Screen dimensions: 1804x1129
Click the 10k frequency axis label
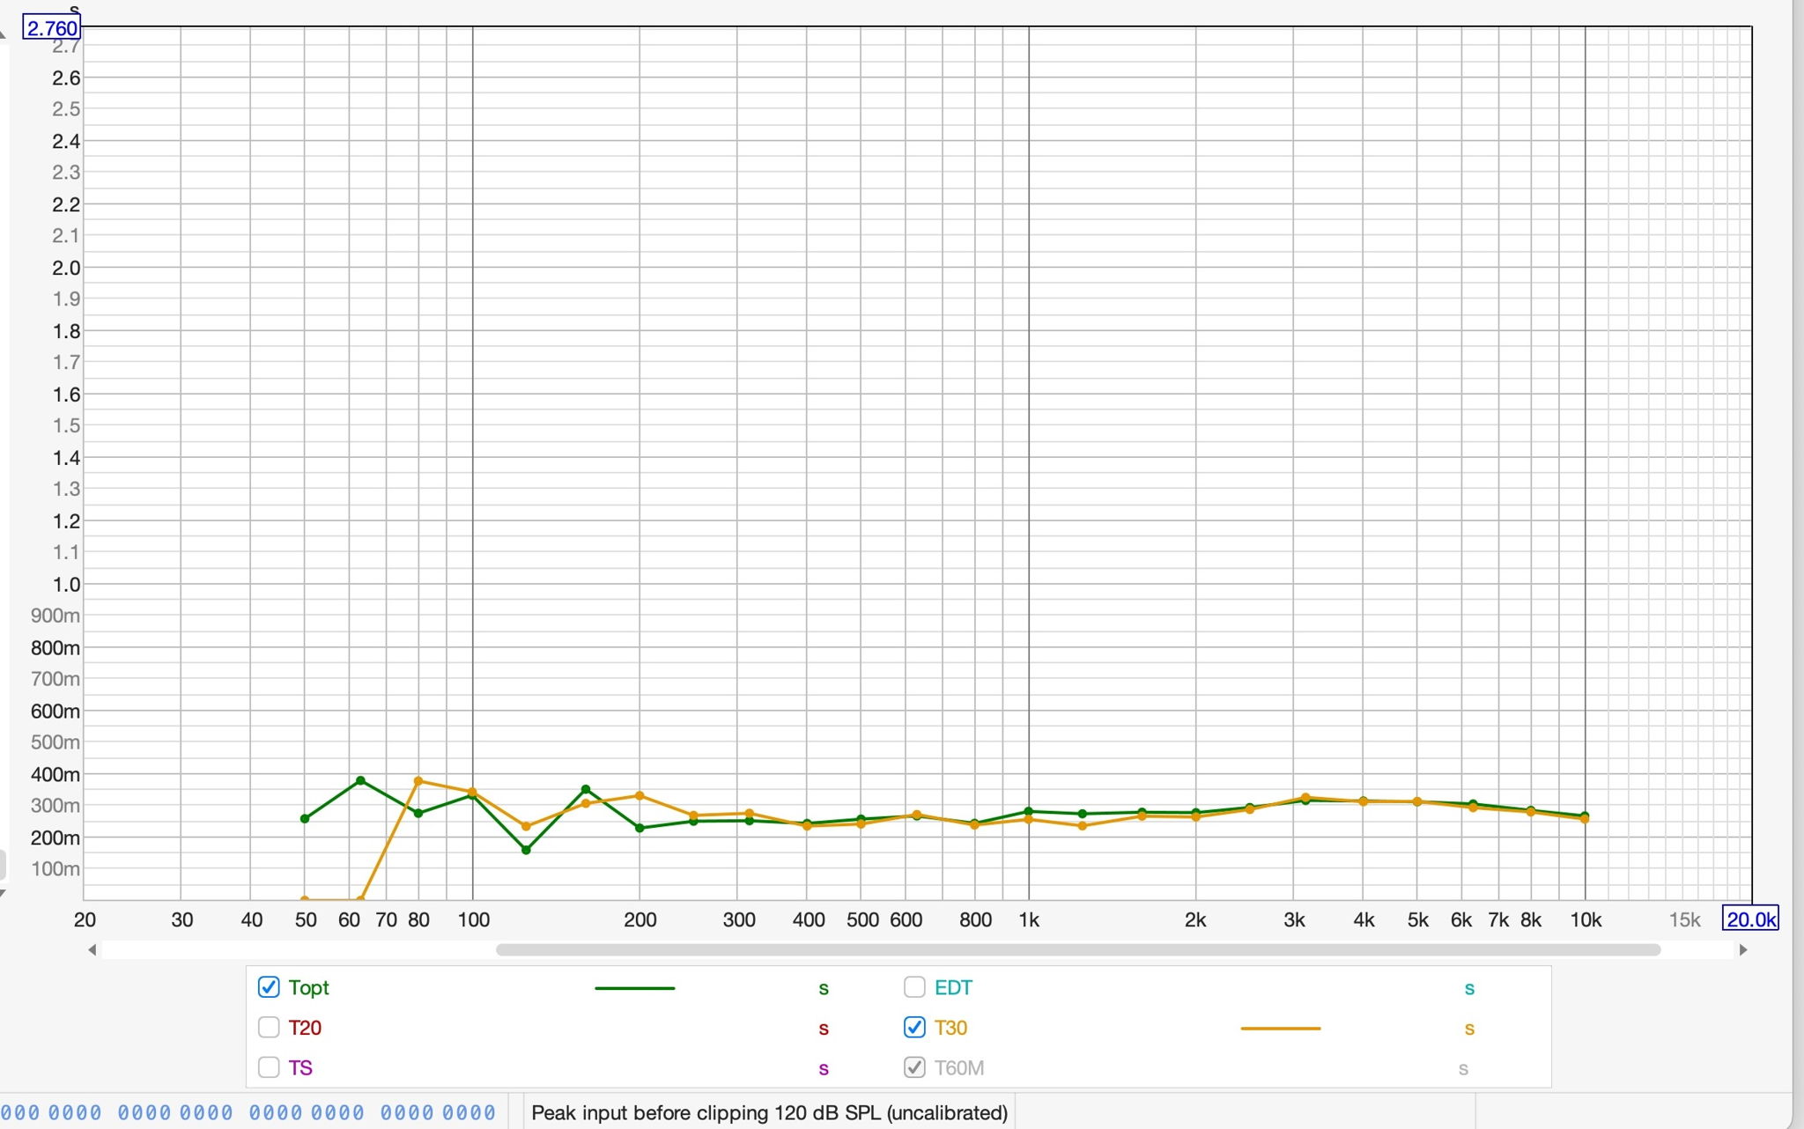coord(1586,920)
